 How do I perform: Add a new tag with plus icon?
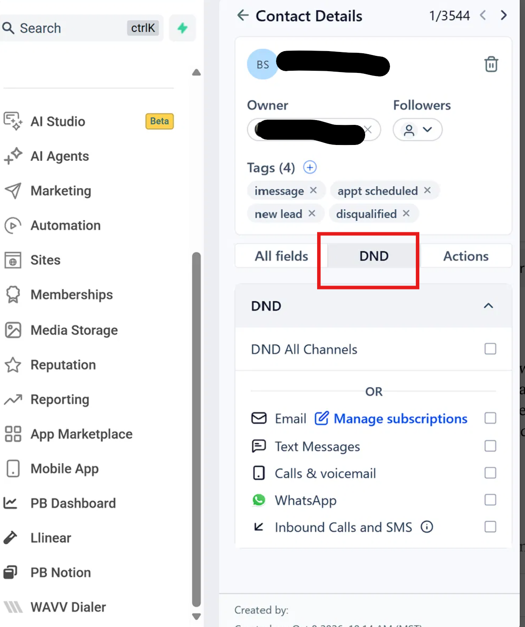pyautogui.click(x=310, y=167)
